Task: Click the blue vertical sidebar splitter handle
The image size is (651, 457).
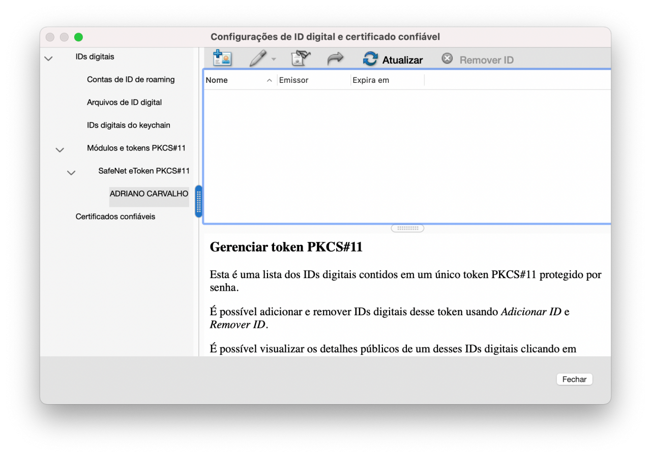Action: tap(198, 201)
